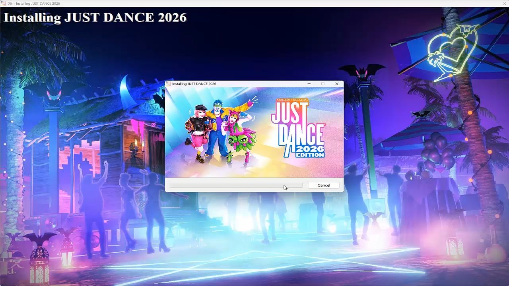509x286 pixels.
Task: Click the "0% - Installing JUST DANCE 2026" window title
Action: tap(34, 4)
